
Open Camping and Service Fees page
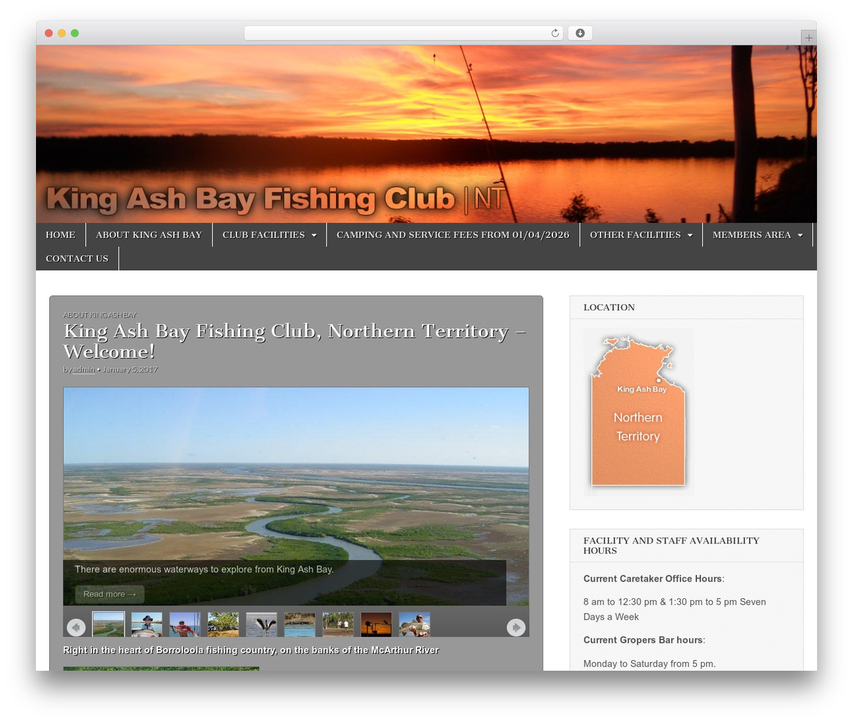(x=453, y=234)
